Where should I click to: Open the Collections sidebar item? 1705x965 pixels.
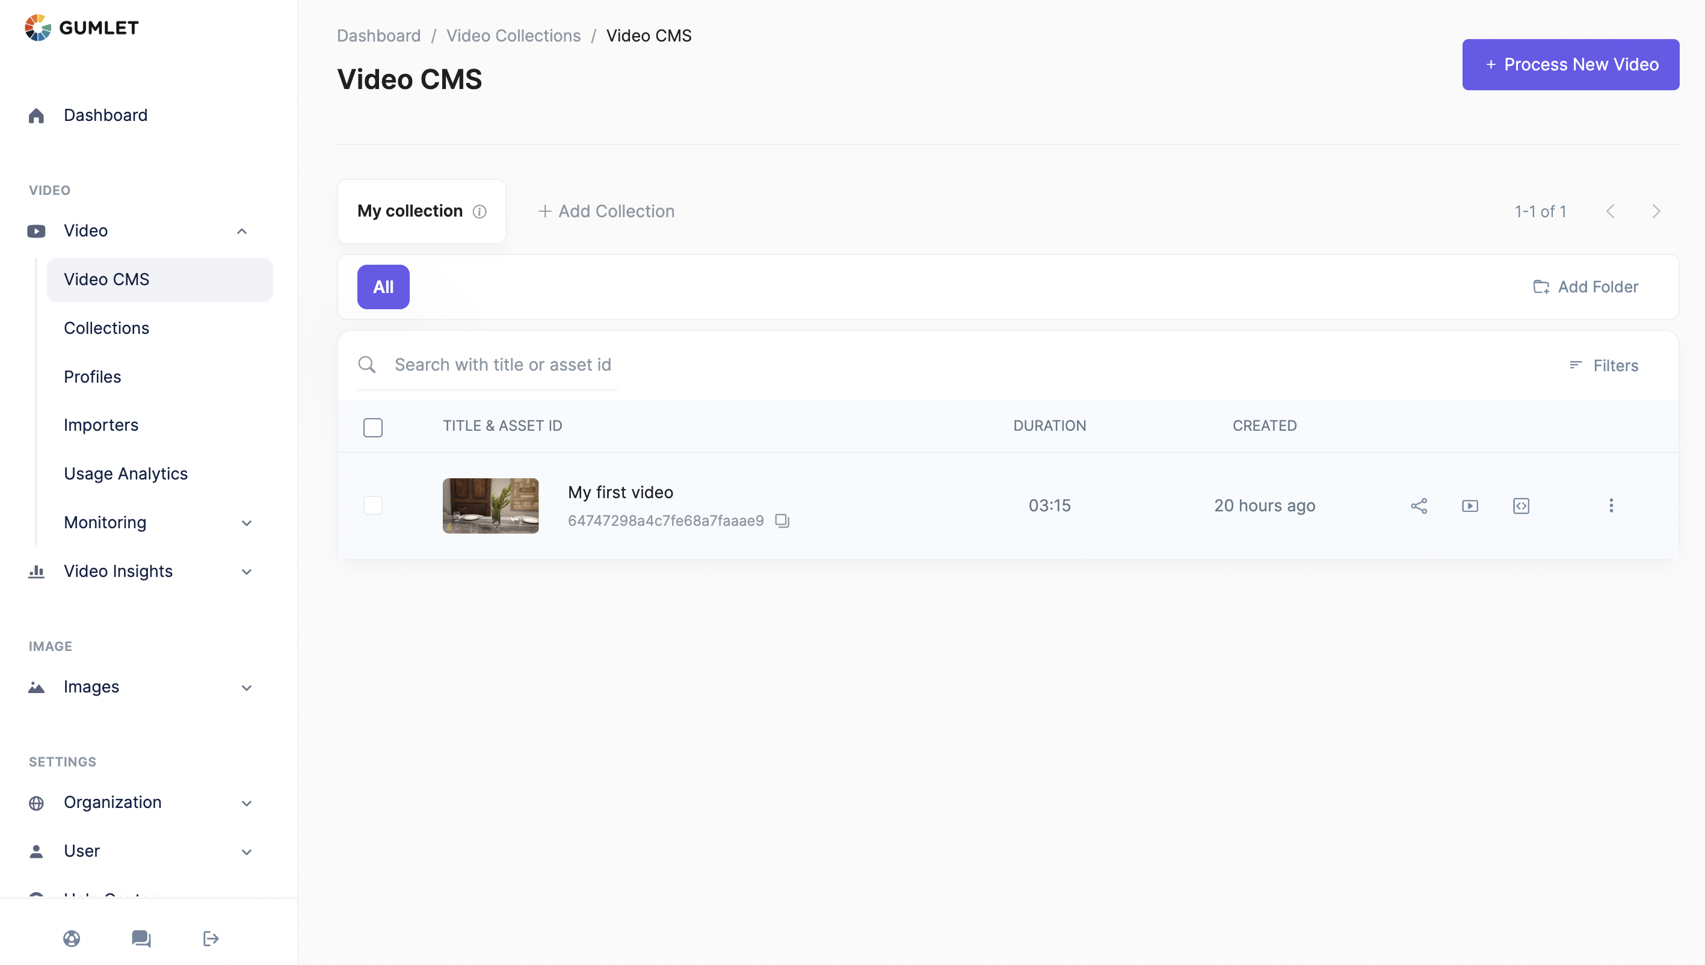[106, 328]
